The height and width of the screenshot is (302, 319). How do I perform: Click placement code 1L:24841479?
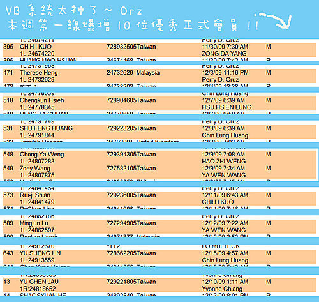click(x=37, y=202)
